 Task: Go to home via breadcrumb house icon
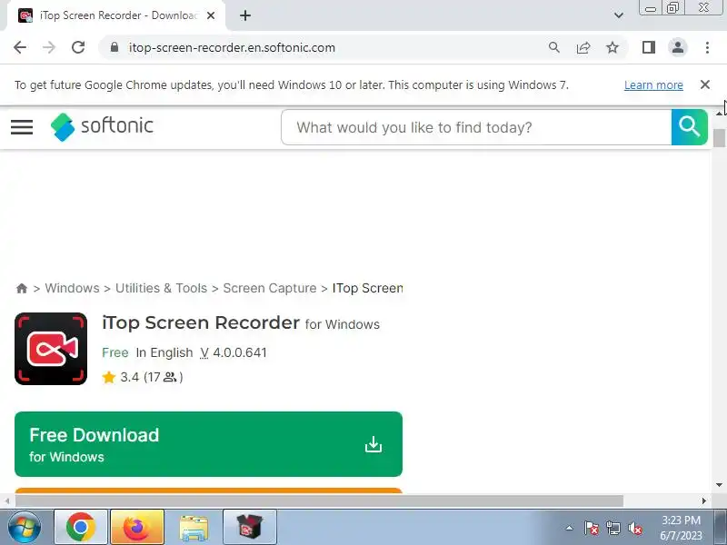tap(21, 288)
